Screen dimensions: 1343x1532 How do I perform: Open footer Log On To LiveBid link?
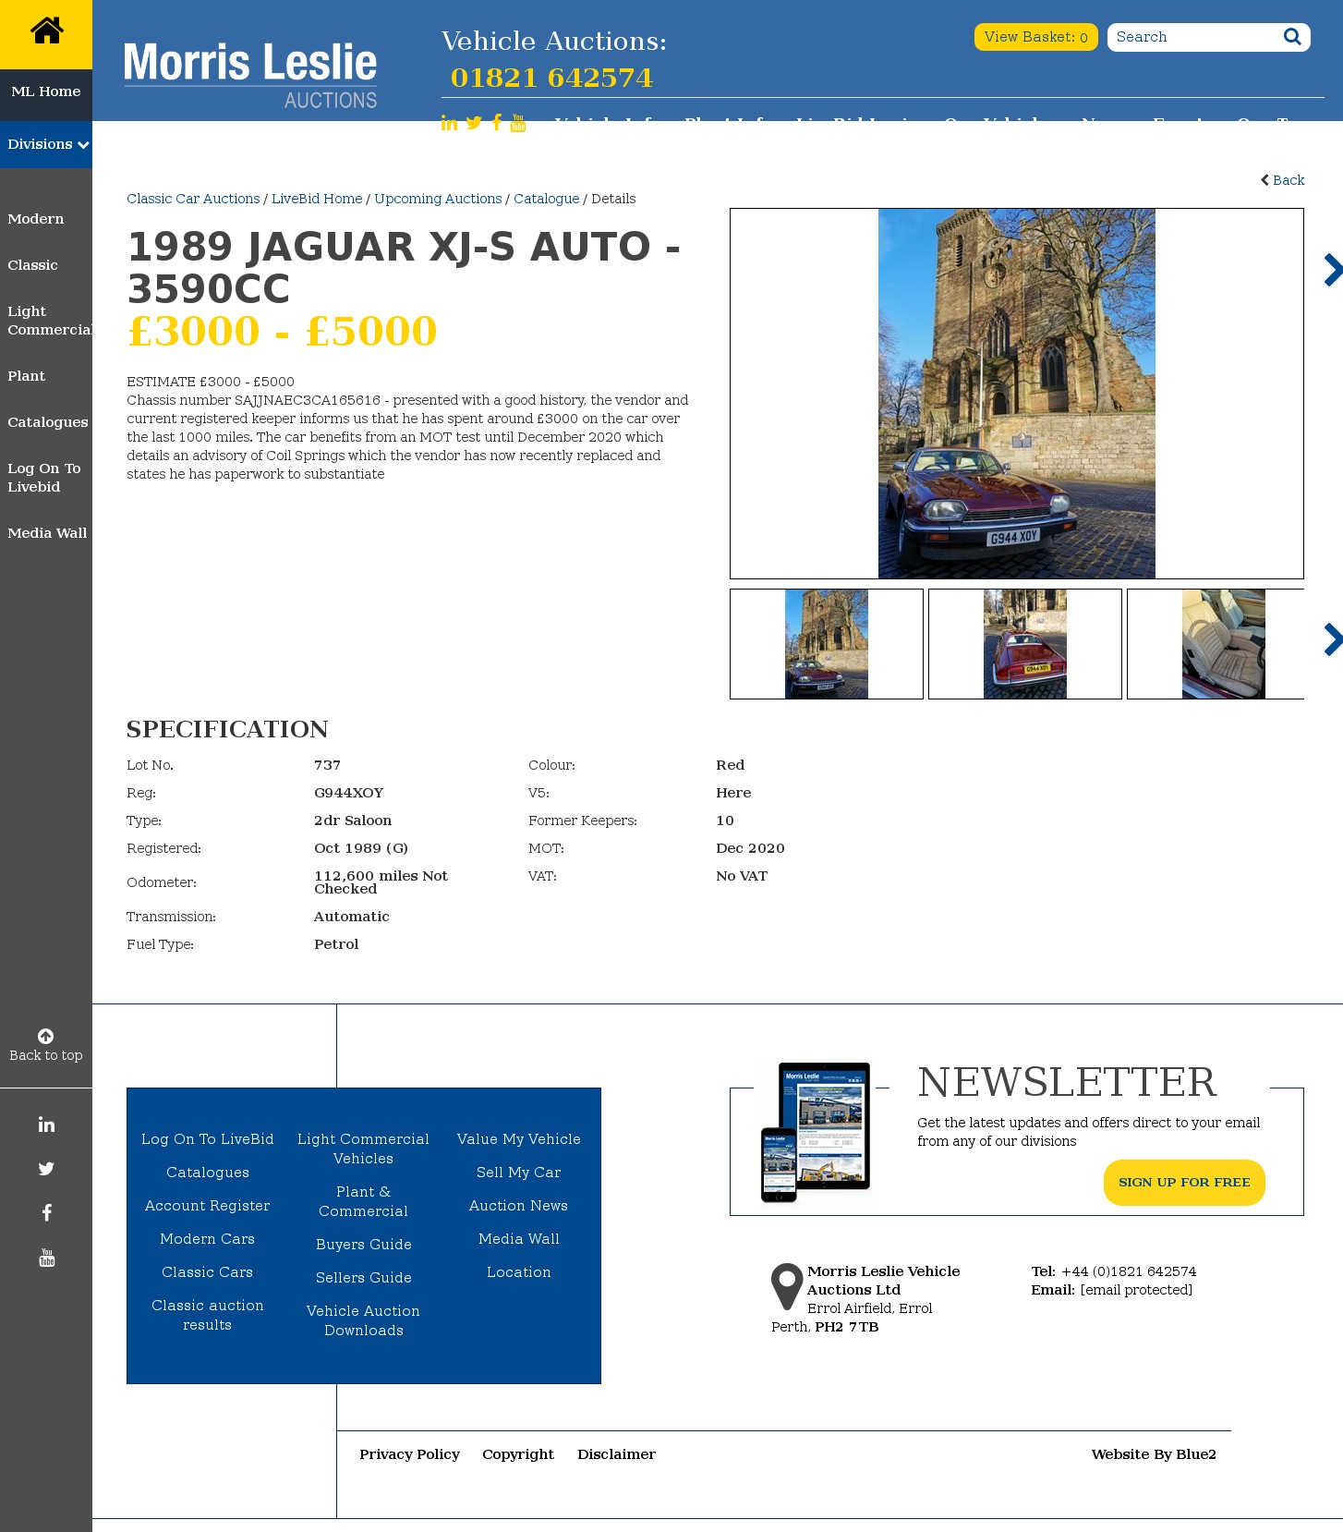[208, 1139]
